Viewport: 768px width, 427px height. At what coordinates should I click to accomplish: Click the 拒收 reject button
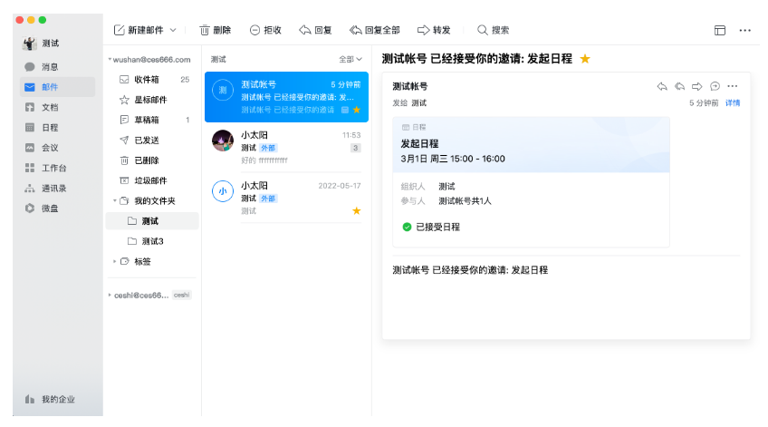[265, 31]
